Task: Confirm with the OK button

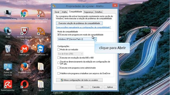Action: [82, 87]
